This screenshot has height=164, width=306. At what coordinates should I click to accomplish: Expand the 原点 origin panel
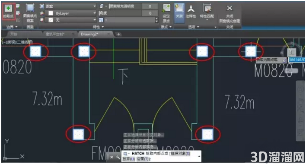166,27
